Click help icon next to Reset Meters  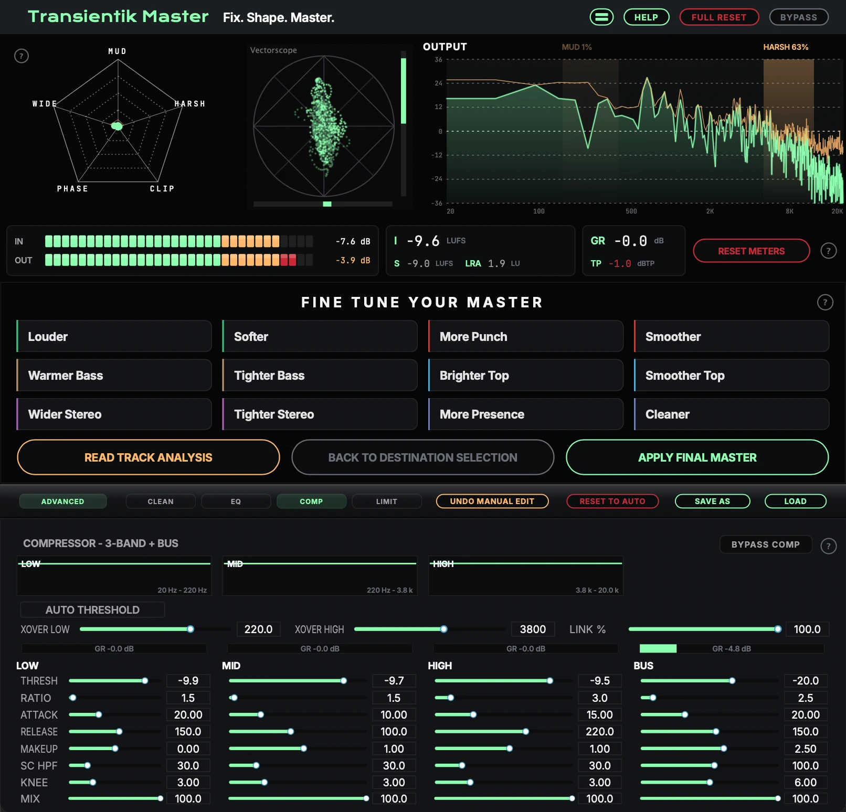coord(828,251)
